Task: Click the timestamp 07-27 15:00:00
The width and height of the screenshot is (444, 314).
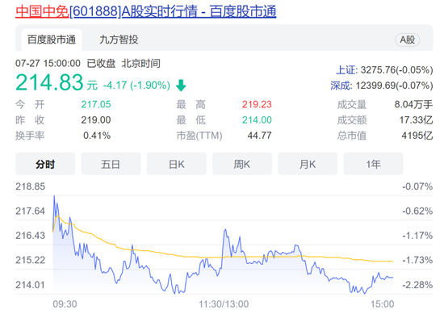Action: (48, 63)
